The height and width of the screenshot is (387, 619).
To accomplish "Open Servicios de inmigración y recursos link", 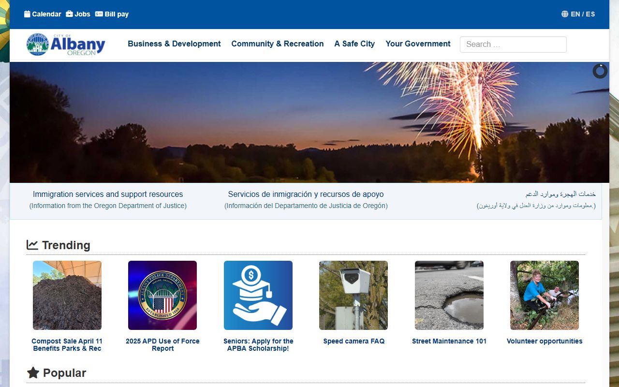I will (x=306, y=194).
